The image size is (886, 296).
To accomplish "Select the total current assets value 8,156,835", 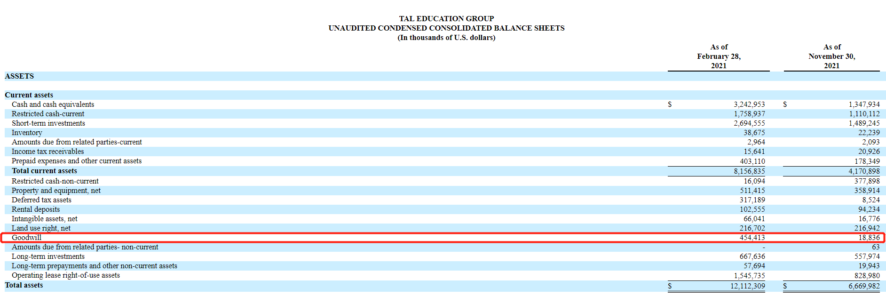I will point(749,171).
